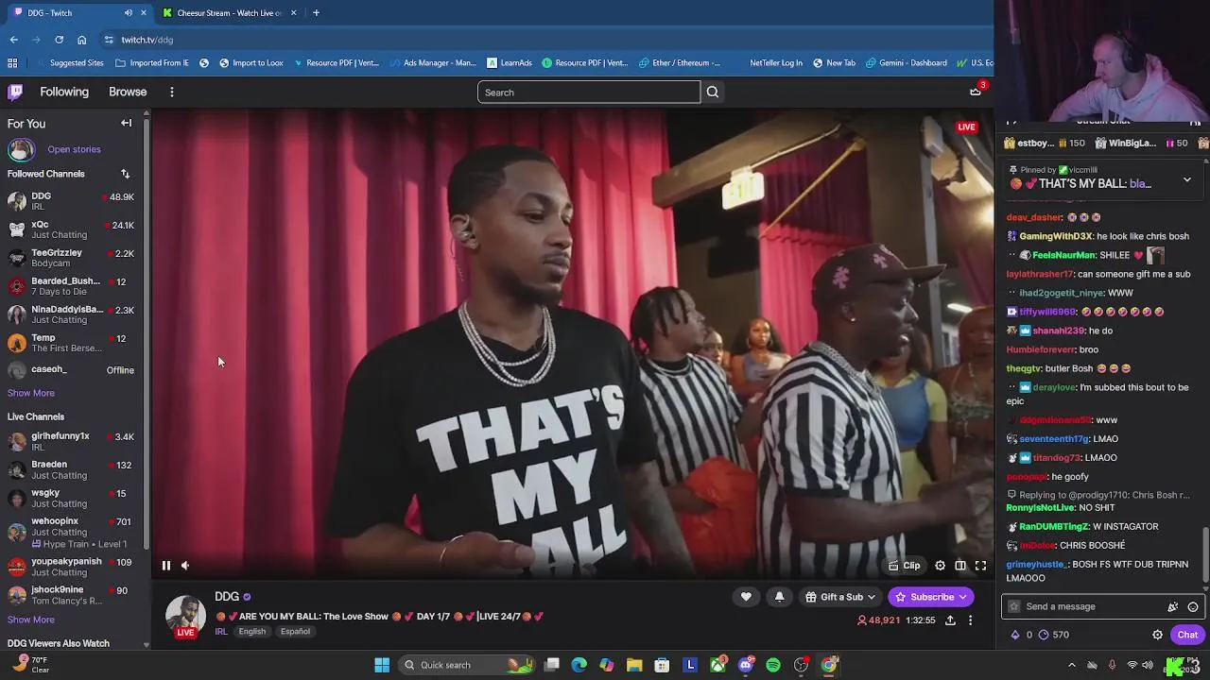Expand the pinned chat message
Viewport: 1210px width, 680px height.
coord(1187,179)
